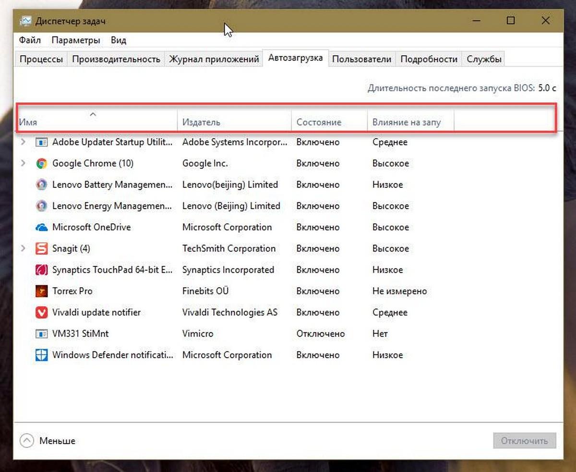Click Среднее impact in the Adobe Updater row

[390, 142]
